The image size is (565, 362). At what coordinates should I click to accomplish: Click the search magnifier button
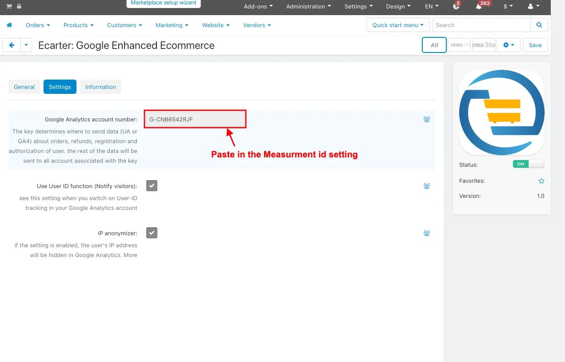(539, 25)
